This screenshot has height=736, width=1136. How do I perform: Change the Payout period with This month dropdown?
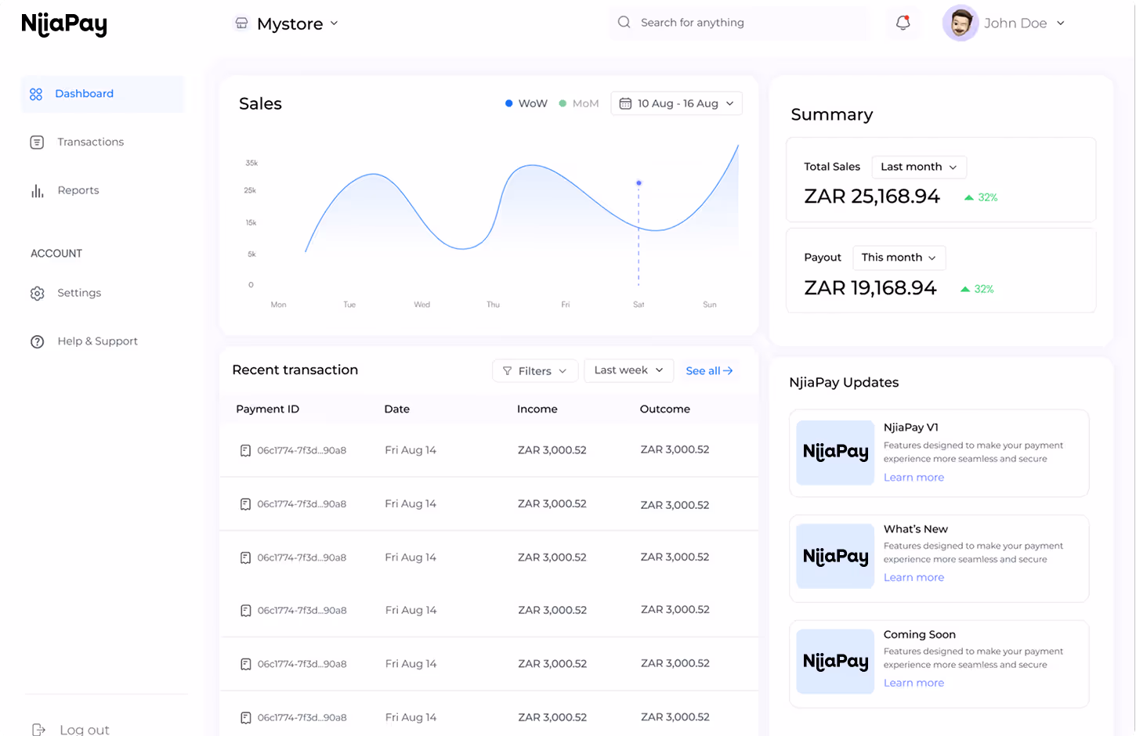(x=899, y=258)
